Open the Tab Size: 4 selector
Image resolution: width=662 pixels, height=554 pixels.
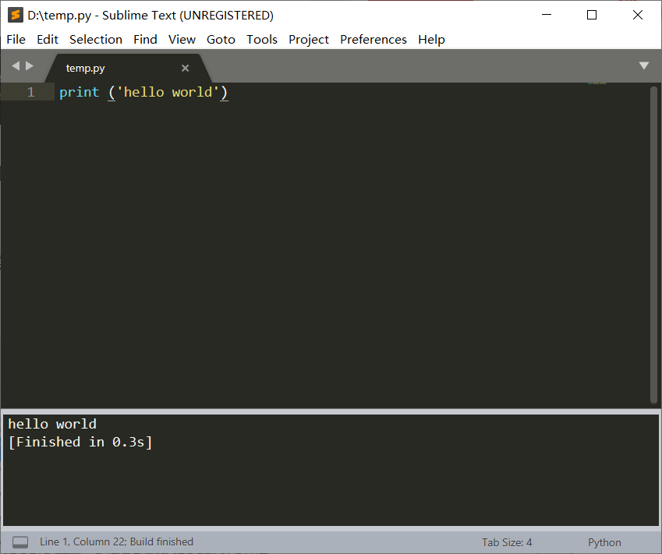(x=507, y=542)
